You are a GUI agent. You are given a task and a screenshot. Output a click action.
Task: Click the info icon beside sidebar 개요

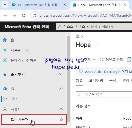(5, 98)
